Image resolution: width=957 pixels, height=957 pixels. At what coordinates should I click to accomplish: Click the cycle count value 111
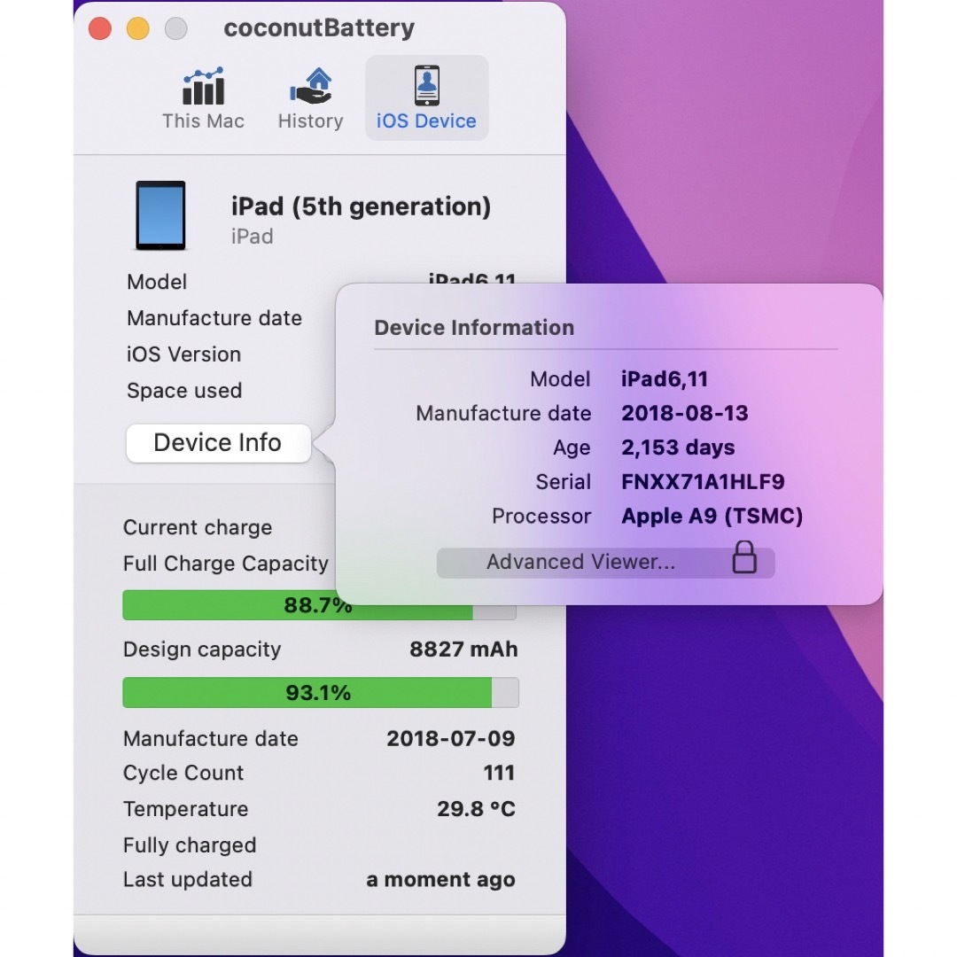(499, 773)
